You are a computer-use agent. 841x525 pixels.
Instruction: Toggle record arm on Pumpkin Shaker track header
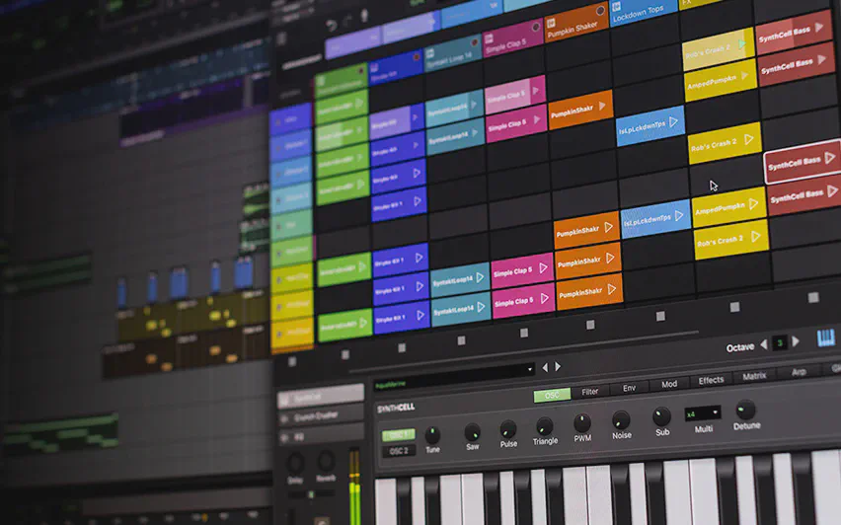[599, 10]
